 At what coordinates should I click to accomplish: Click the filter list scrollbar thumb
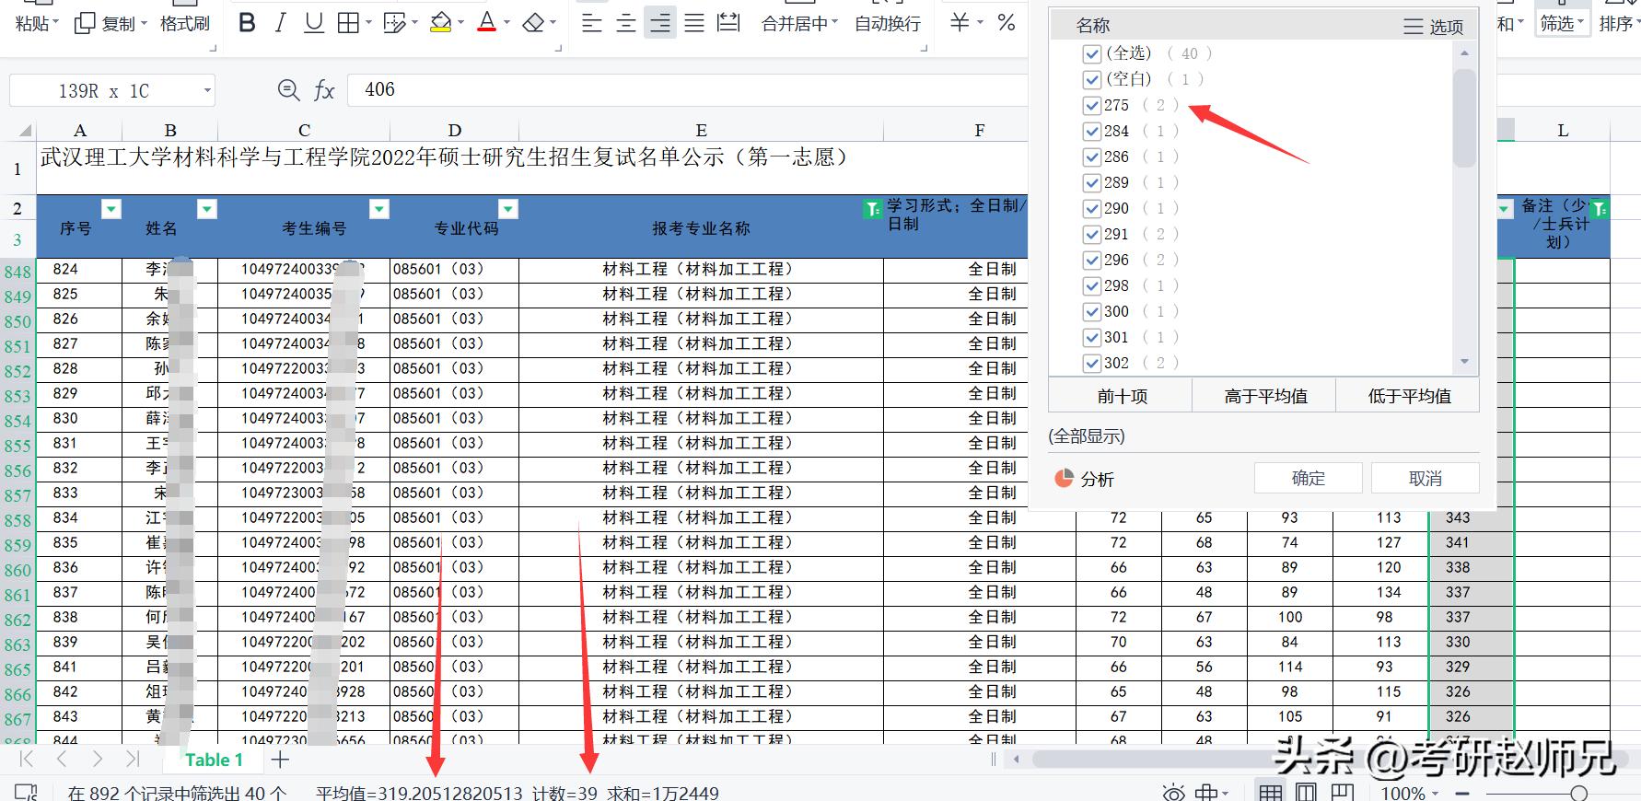[1464, 118]
